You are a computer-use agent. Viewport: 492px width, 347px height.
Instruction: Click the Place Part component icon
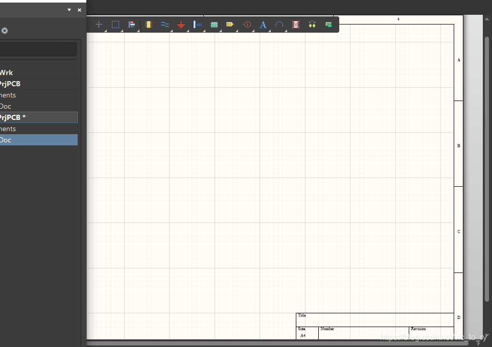pyautogui.click(x=149, y=24)
